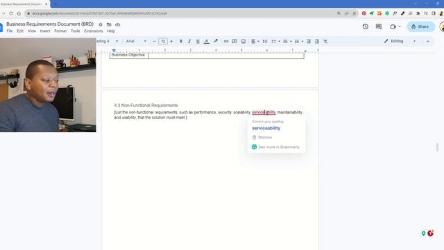Image resolution: width=444 pixels, height=250 pixels.
Task: Move document to folder icon
Action: point(109,25)
